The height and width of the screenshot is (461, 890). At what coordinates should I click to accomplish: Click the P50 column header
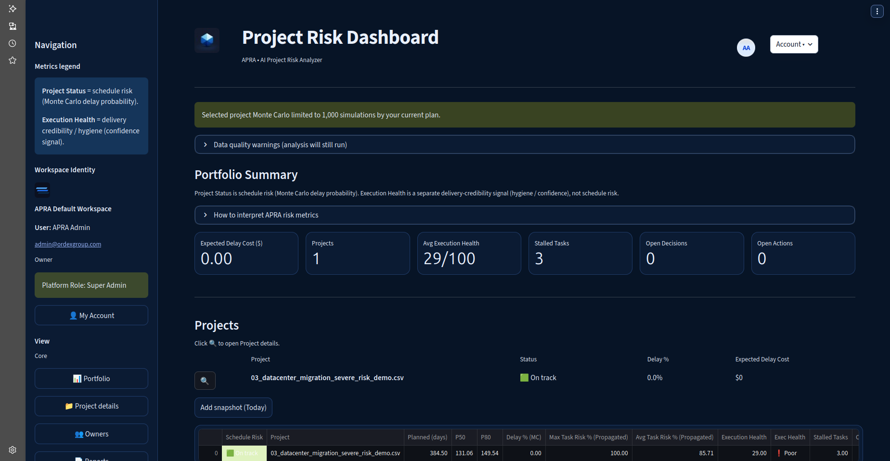464,437
